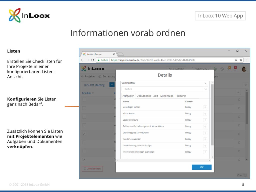Image resolution: width=256 pixels, height=192 pixels.
Task: Switch to the Zeit tab
Action: [155, 96]
